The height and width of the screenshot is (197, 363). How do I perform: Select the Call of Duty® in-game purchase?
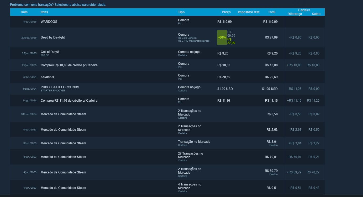(167, 53)
